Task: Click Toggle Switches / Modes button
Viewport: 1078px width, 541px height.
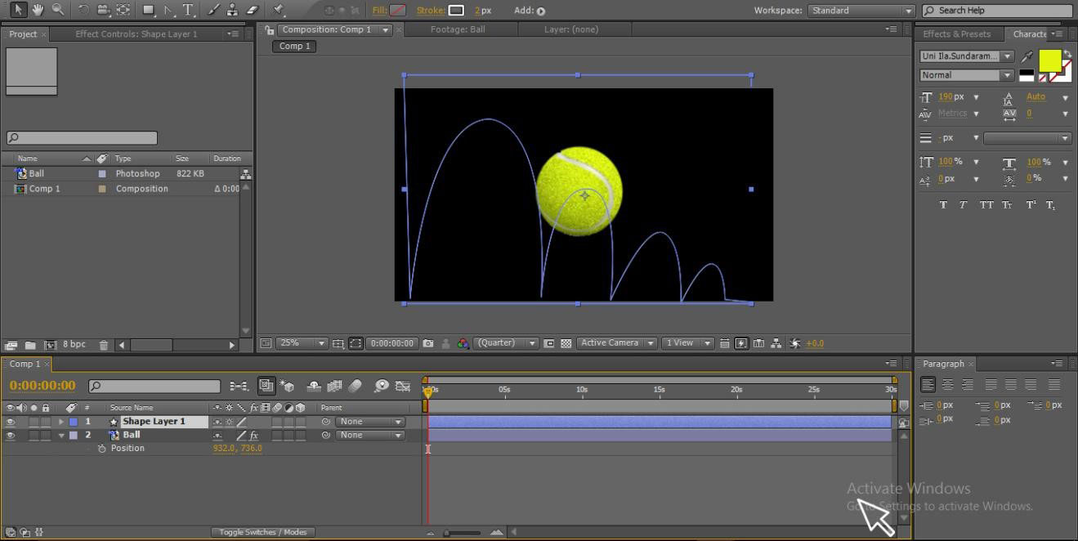Action: pos(262,532)
